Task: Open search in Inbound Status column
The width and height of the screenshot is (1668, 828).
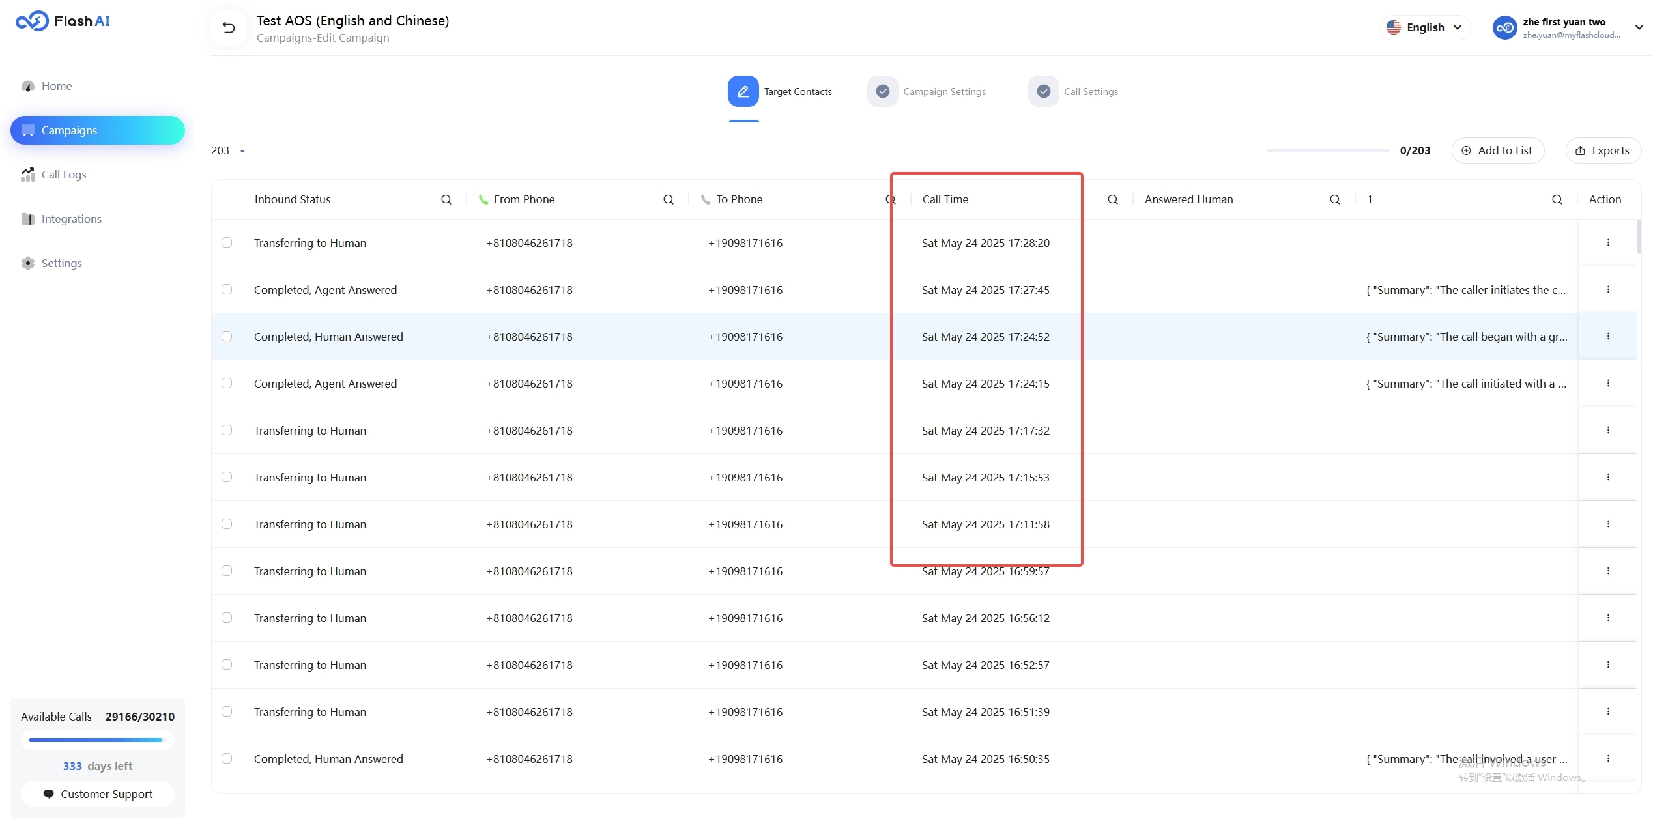Action: coord(446,199)
